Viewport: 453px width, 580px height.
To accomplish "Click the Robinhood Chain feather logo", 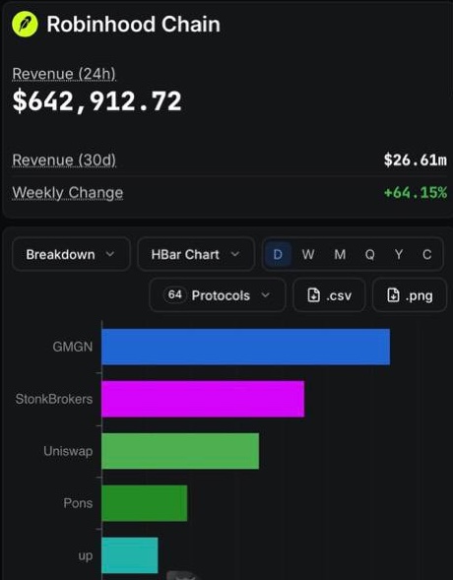I will pos(25,24).
